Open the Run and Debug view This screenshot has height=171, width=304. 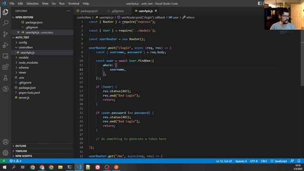5,45
